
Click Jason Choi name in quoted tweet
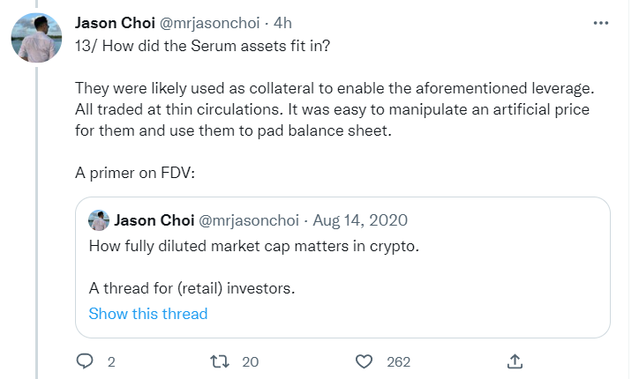pos(155,219)
